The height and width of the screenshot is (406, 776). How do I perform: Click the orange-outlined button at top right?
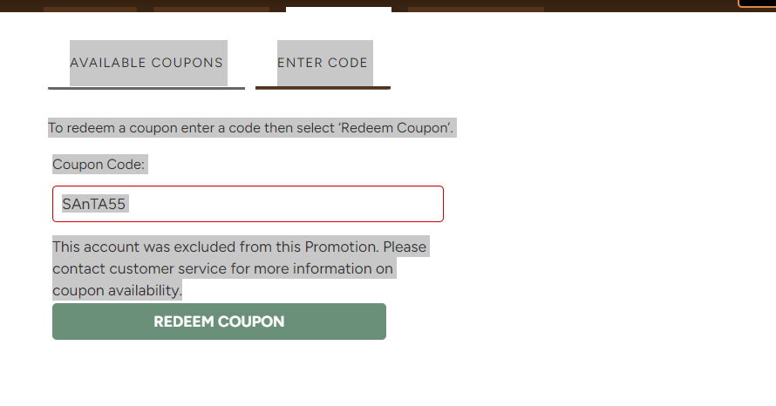757,3
